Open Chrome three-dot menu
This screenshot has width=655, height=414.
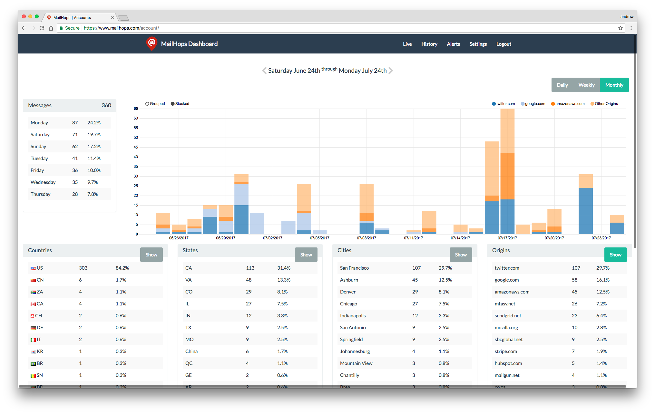[631, 28]
